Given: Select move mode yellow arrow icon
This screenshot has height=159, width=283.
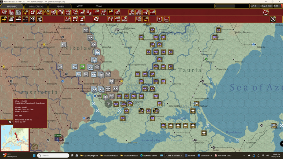Looking at the screenshot, I should [4, 19].
